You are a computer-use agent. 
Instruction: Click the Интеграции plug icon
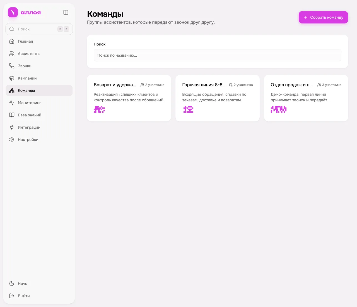pyautogui.click(x=12, y=127)
